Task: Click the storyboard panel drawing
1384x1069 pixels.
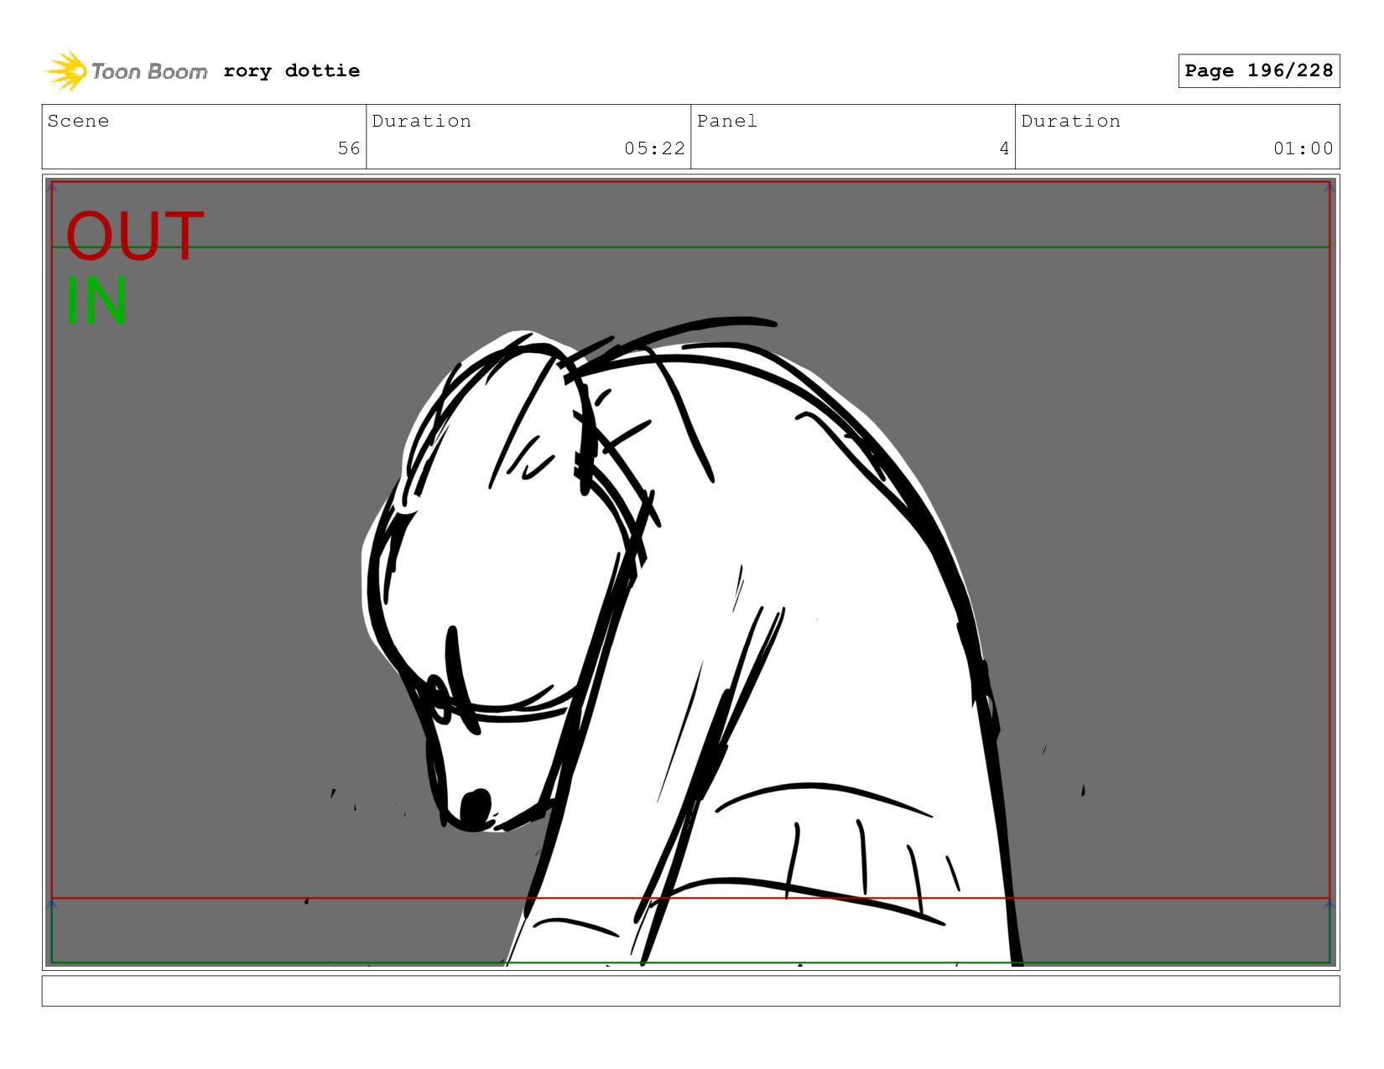Action: click(x=690, y=573)
